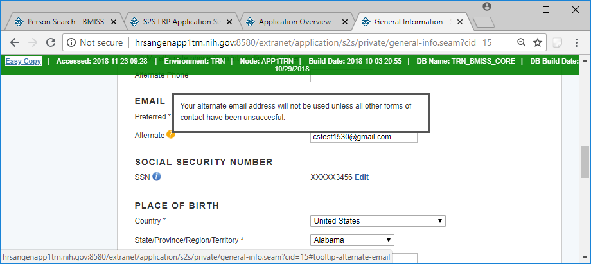Click the Alternate email input field
Viewport: 591px width, 264px height.
[364, 137]
